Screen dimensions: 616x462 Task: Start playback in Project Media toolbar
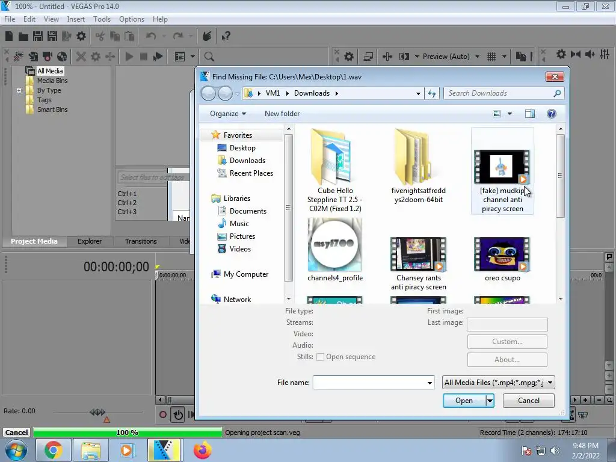click(x=129, y=57)
